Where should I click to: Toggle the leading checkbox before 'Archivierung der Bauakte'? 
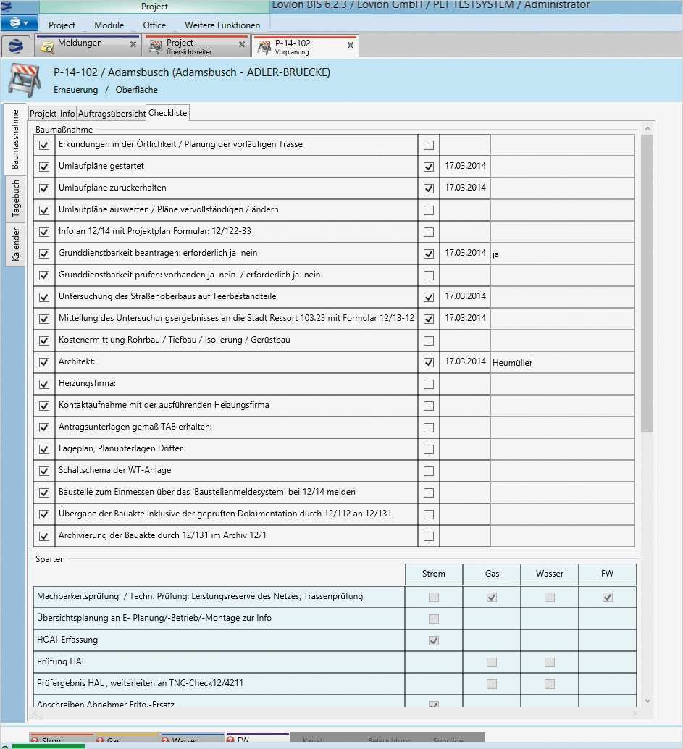pyautogui.click(x=44, y=536)
